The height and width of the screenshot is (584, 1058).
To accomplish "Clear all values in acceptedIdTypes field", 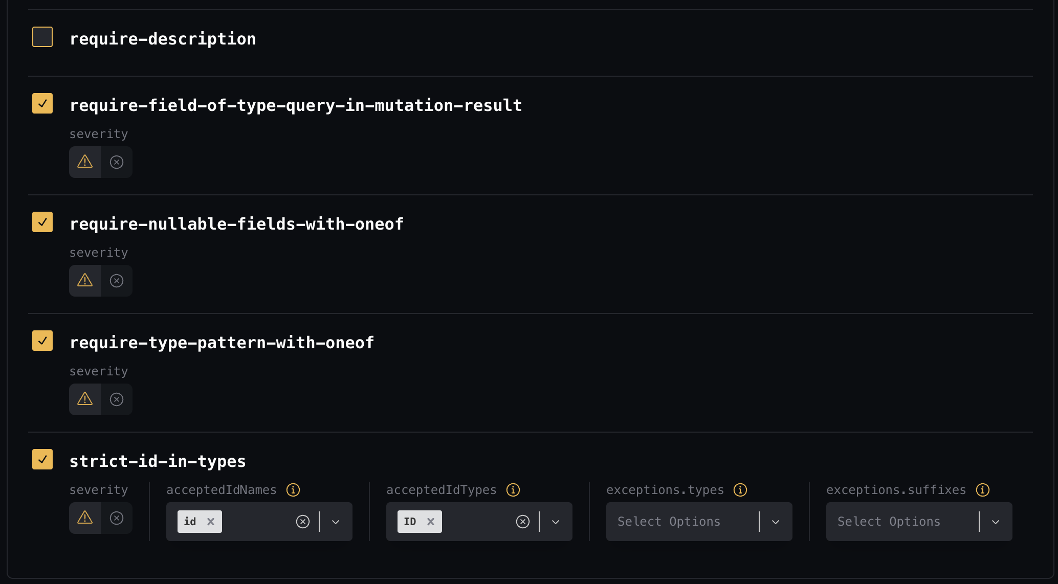I will pyautogui.click(x=523, y=522).
